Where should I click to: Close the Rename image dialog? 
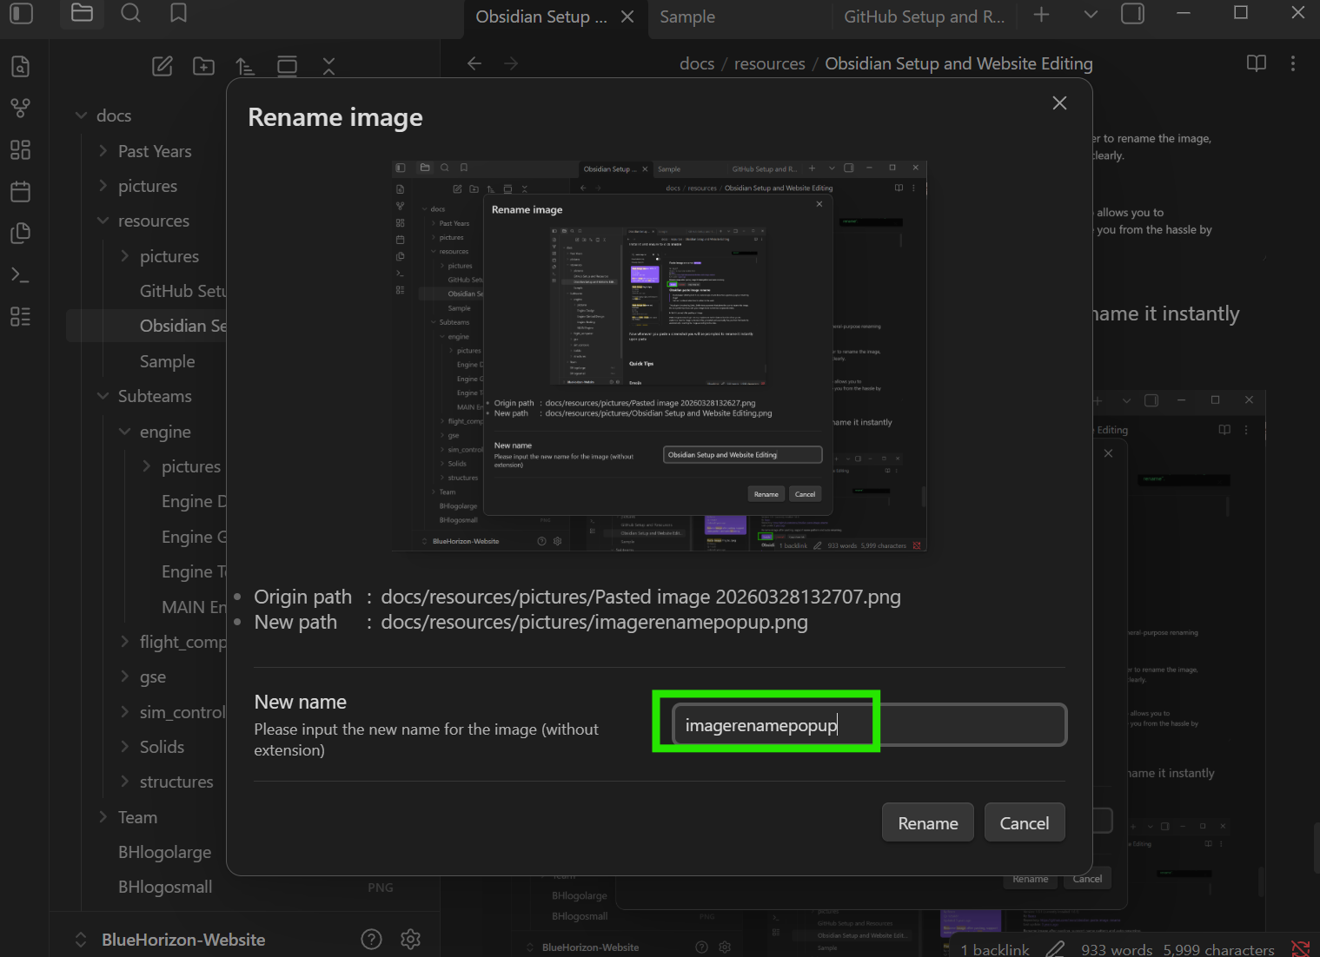[x=1059, y=103]
